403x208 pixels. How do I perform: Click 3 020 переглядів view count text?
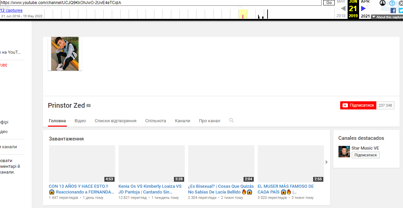click(x=272, y=198)
